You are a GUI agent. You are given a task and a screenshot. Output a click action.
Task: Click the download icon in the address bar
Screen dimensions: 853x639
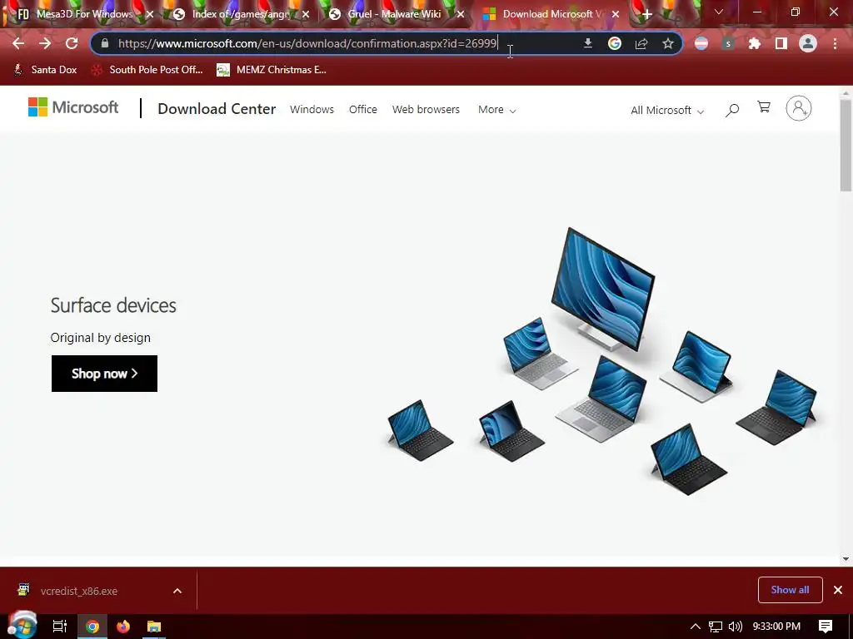587,43
